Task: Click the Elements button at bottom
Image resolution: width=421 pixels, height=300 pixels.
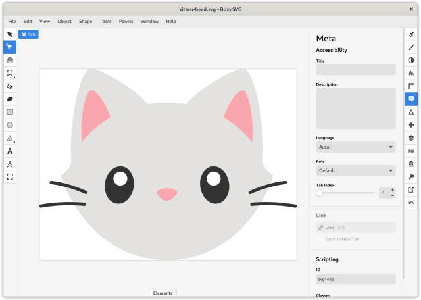Action: (162, 293)
